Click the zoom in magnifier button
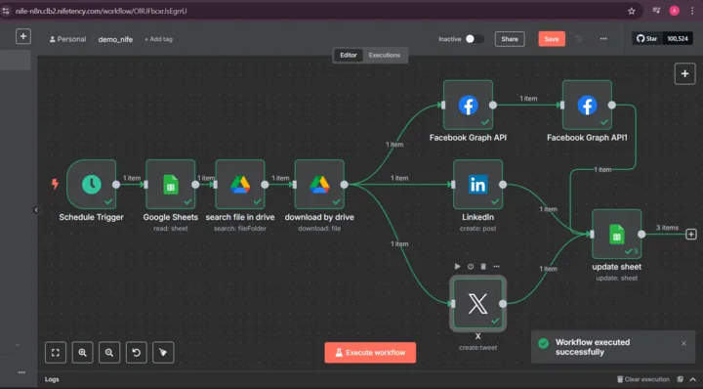This screenshot has height=389, width=703. point(82,353)
